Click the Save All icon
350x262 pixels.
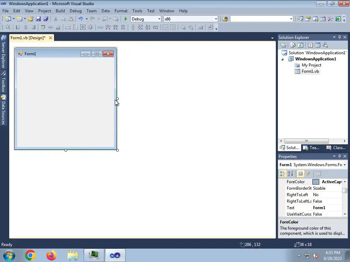(46, 19)
